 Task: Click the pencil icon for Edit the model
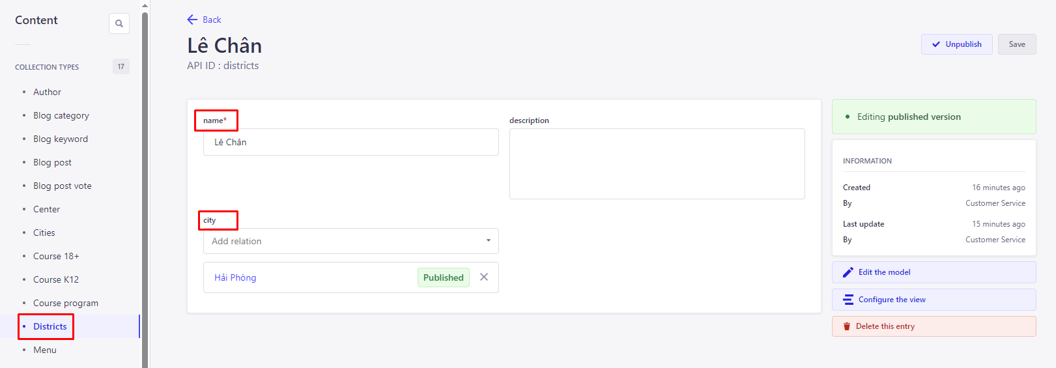[848, 272]
